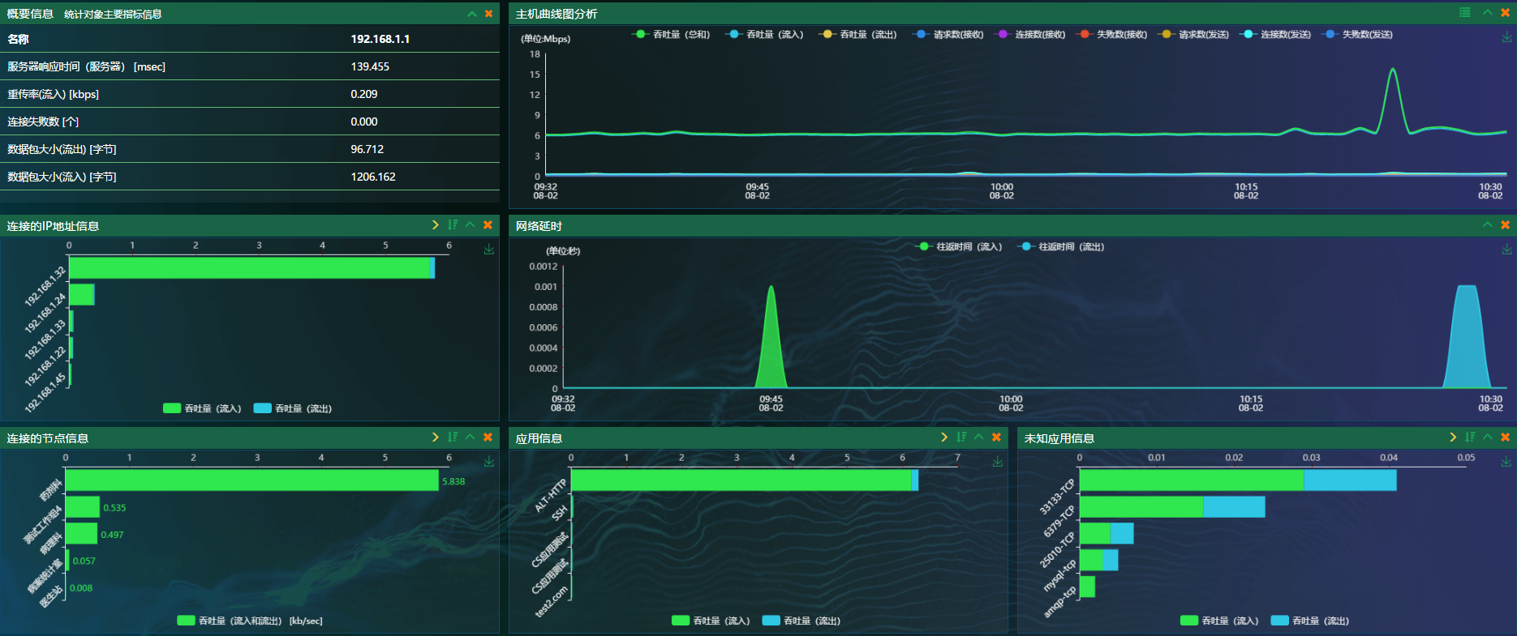Viewport: 1517px width, 636px height.
Task: Sort bars in 连接的节点信息 panel
Action: click(x=453, y=437)
